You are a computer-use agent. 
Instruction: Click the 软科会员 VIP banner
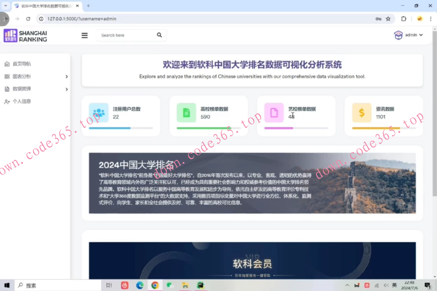(252, 261)
